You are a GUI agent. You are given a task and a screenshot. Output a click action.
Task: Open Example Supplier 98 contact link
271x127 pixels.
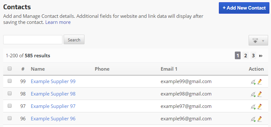pyautogui.click(x=53, y=94)
